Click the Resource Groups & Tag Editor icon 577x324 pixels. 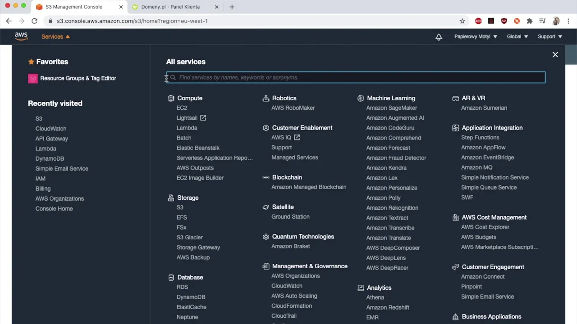(x=33, y=79)
